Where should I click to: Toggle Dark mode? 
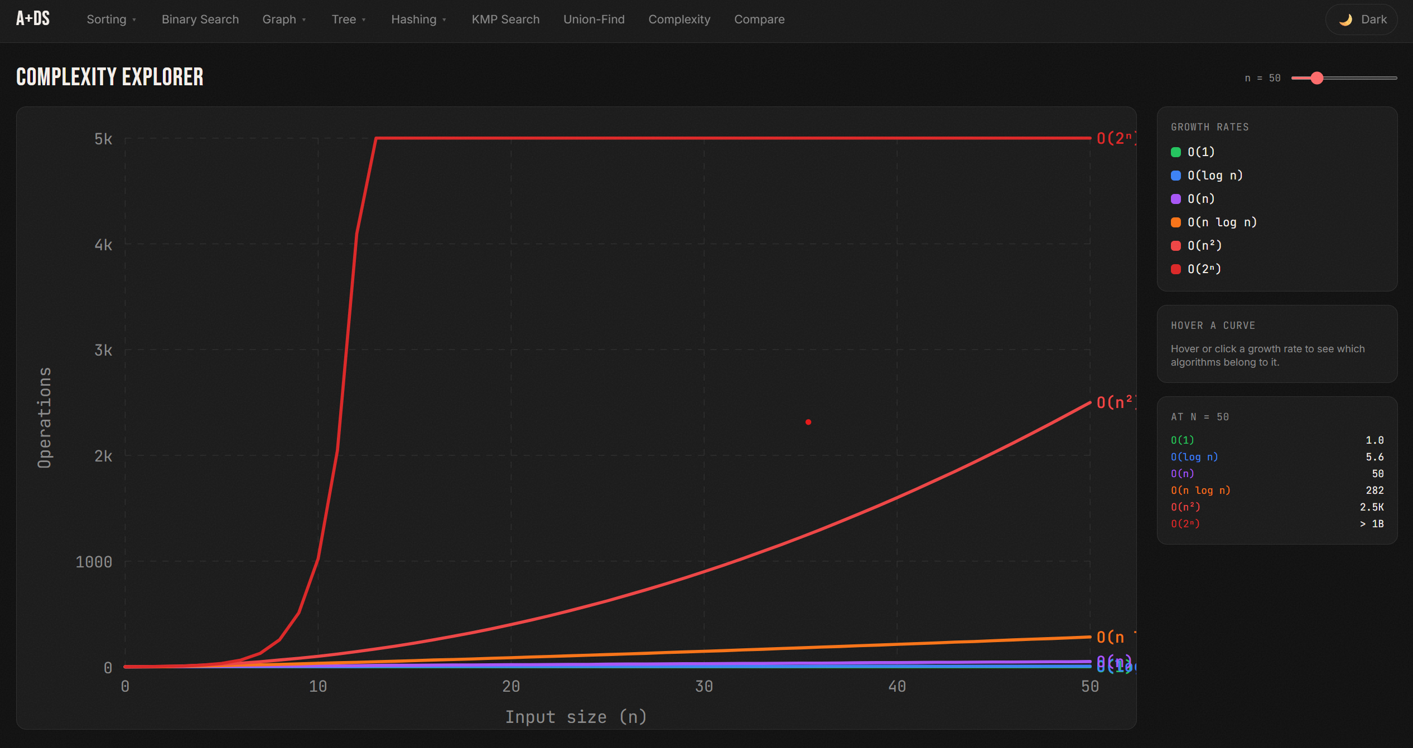coord(1361,19)
